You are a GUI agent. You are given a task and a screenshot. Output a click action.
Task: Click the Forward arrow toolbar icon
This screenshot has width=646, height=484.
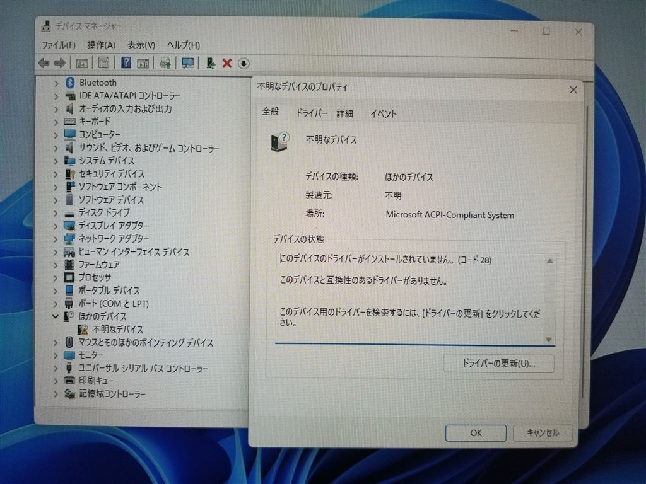[x=60, y=63]
